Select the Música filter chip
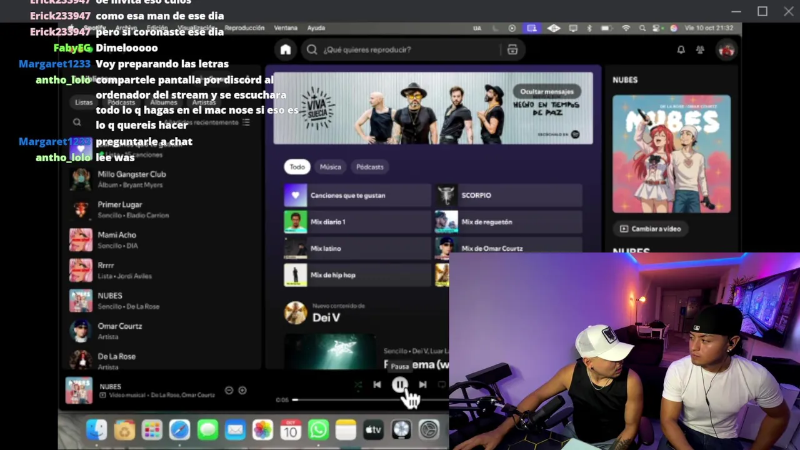The image size is (800, 450). (331, 167)
